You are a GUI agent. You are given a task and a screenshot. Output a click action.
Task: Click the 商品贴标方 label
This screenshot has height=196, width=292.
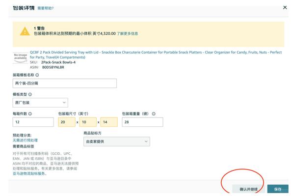point(92,133)
